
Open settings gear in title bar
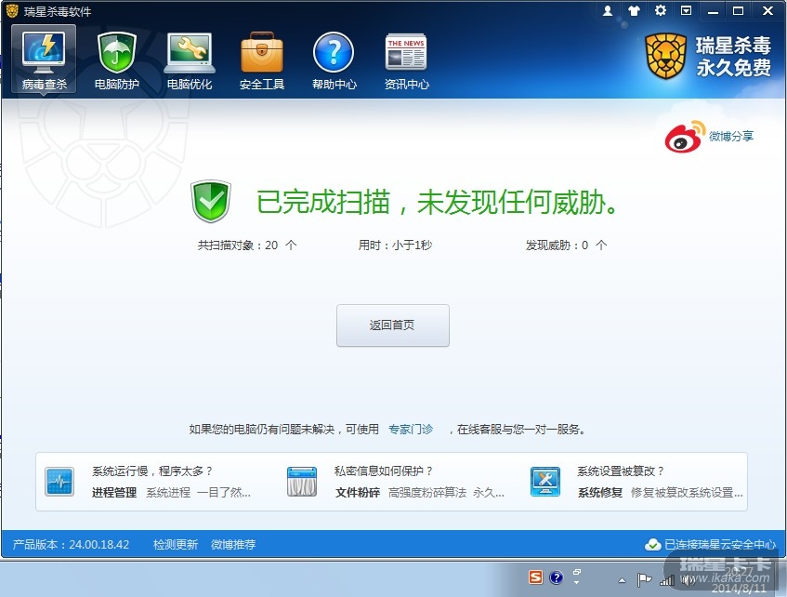(x=660, y=10)
